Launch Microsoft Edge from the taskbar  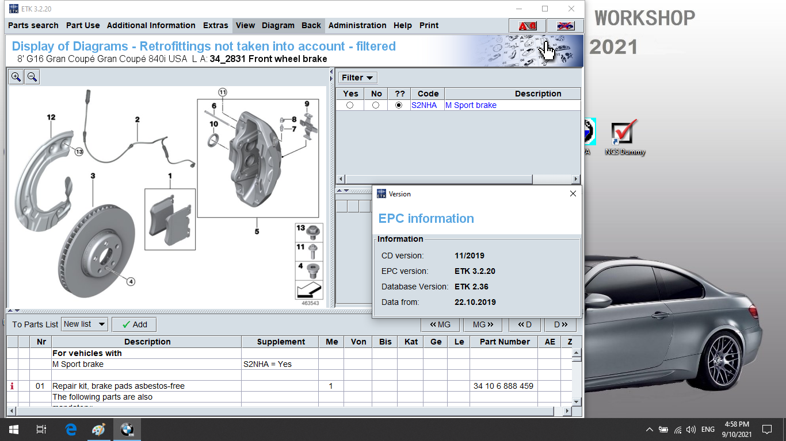tap(71, 430)
